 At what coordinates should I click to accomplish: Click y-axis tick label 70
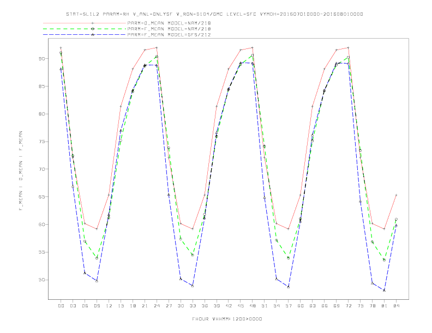point(42,169)
